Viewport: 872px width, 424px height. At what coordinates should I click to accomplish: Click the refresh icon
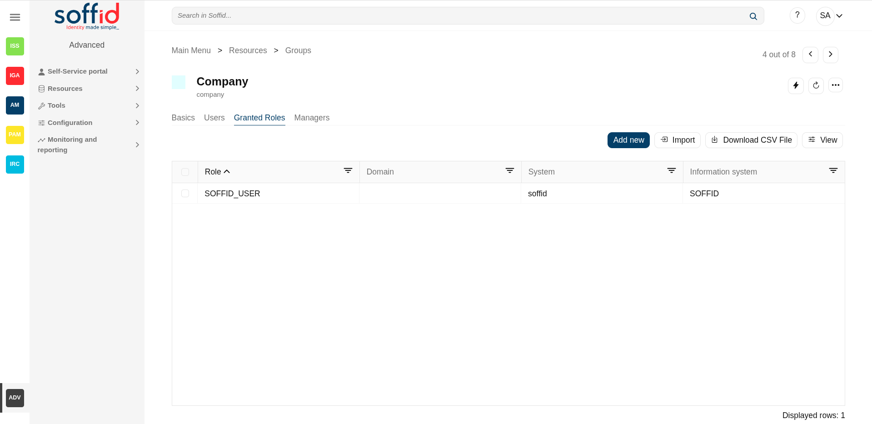(816, 85)
